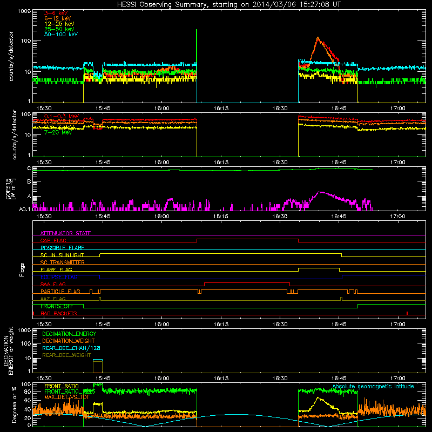The image size is (432, 432).
Task: Click 15:30 tick label under the GOES panel
Action: tap(44, 217)
